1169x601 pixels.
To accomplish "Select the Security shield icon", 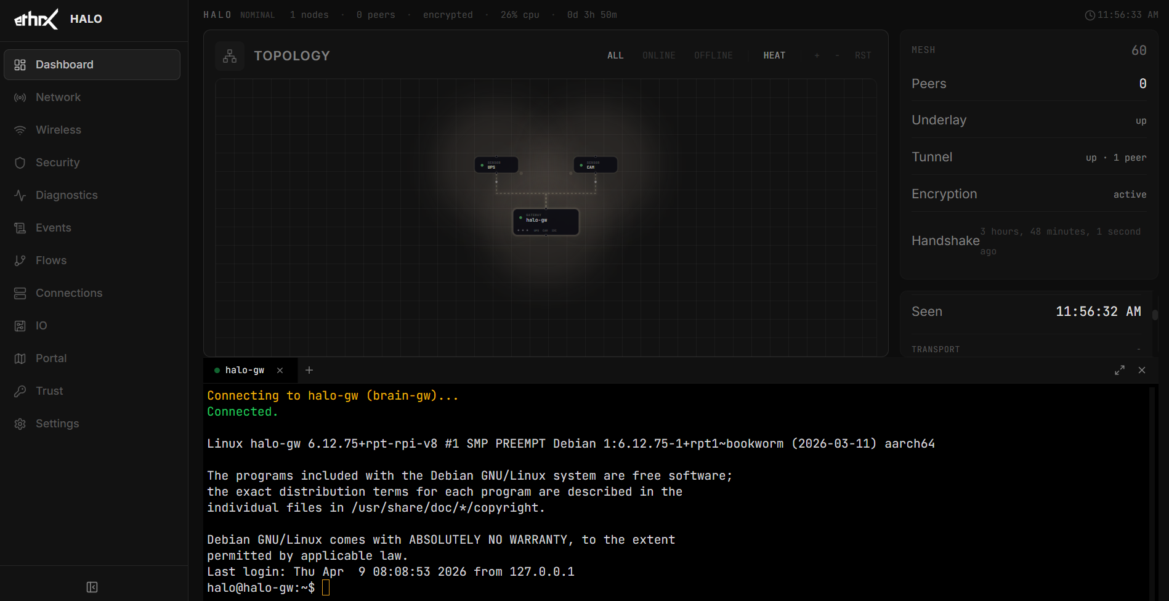I will click(x=20, y=163).
